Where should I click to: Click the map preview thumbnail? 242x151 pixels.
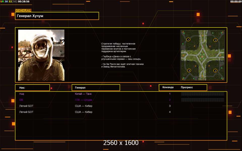202,55
